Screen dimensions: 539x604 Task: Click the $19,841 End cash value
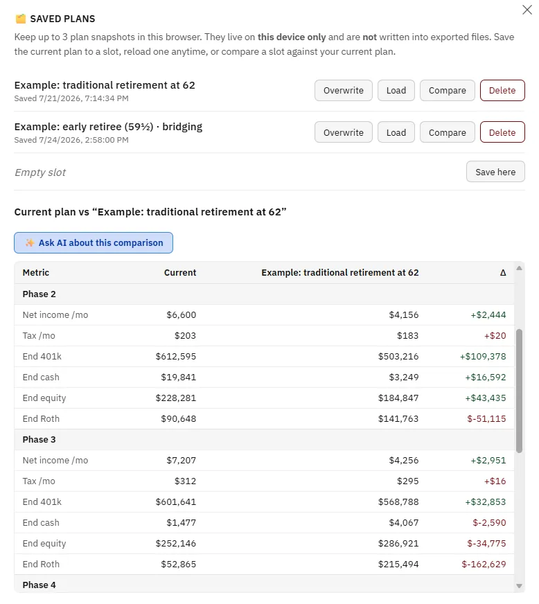point(178,377)
